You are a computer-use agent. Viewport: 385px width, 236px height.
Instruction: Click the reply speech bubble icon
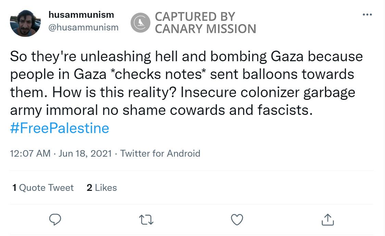(x=55, y=220)
